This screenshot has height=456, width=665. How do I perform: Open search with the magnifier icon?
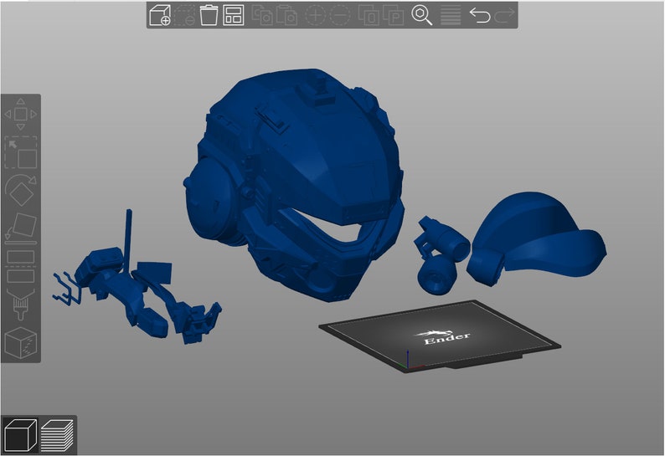click(x=421, y=15)
